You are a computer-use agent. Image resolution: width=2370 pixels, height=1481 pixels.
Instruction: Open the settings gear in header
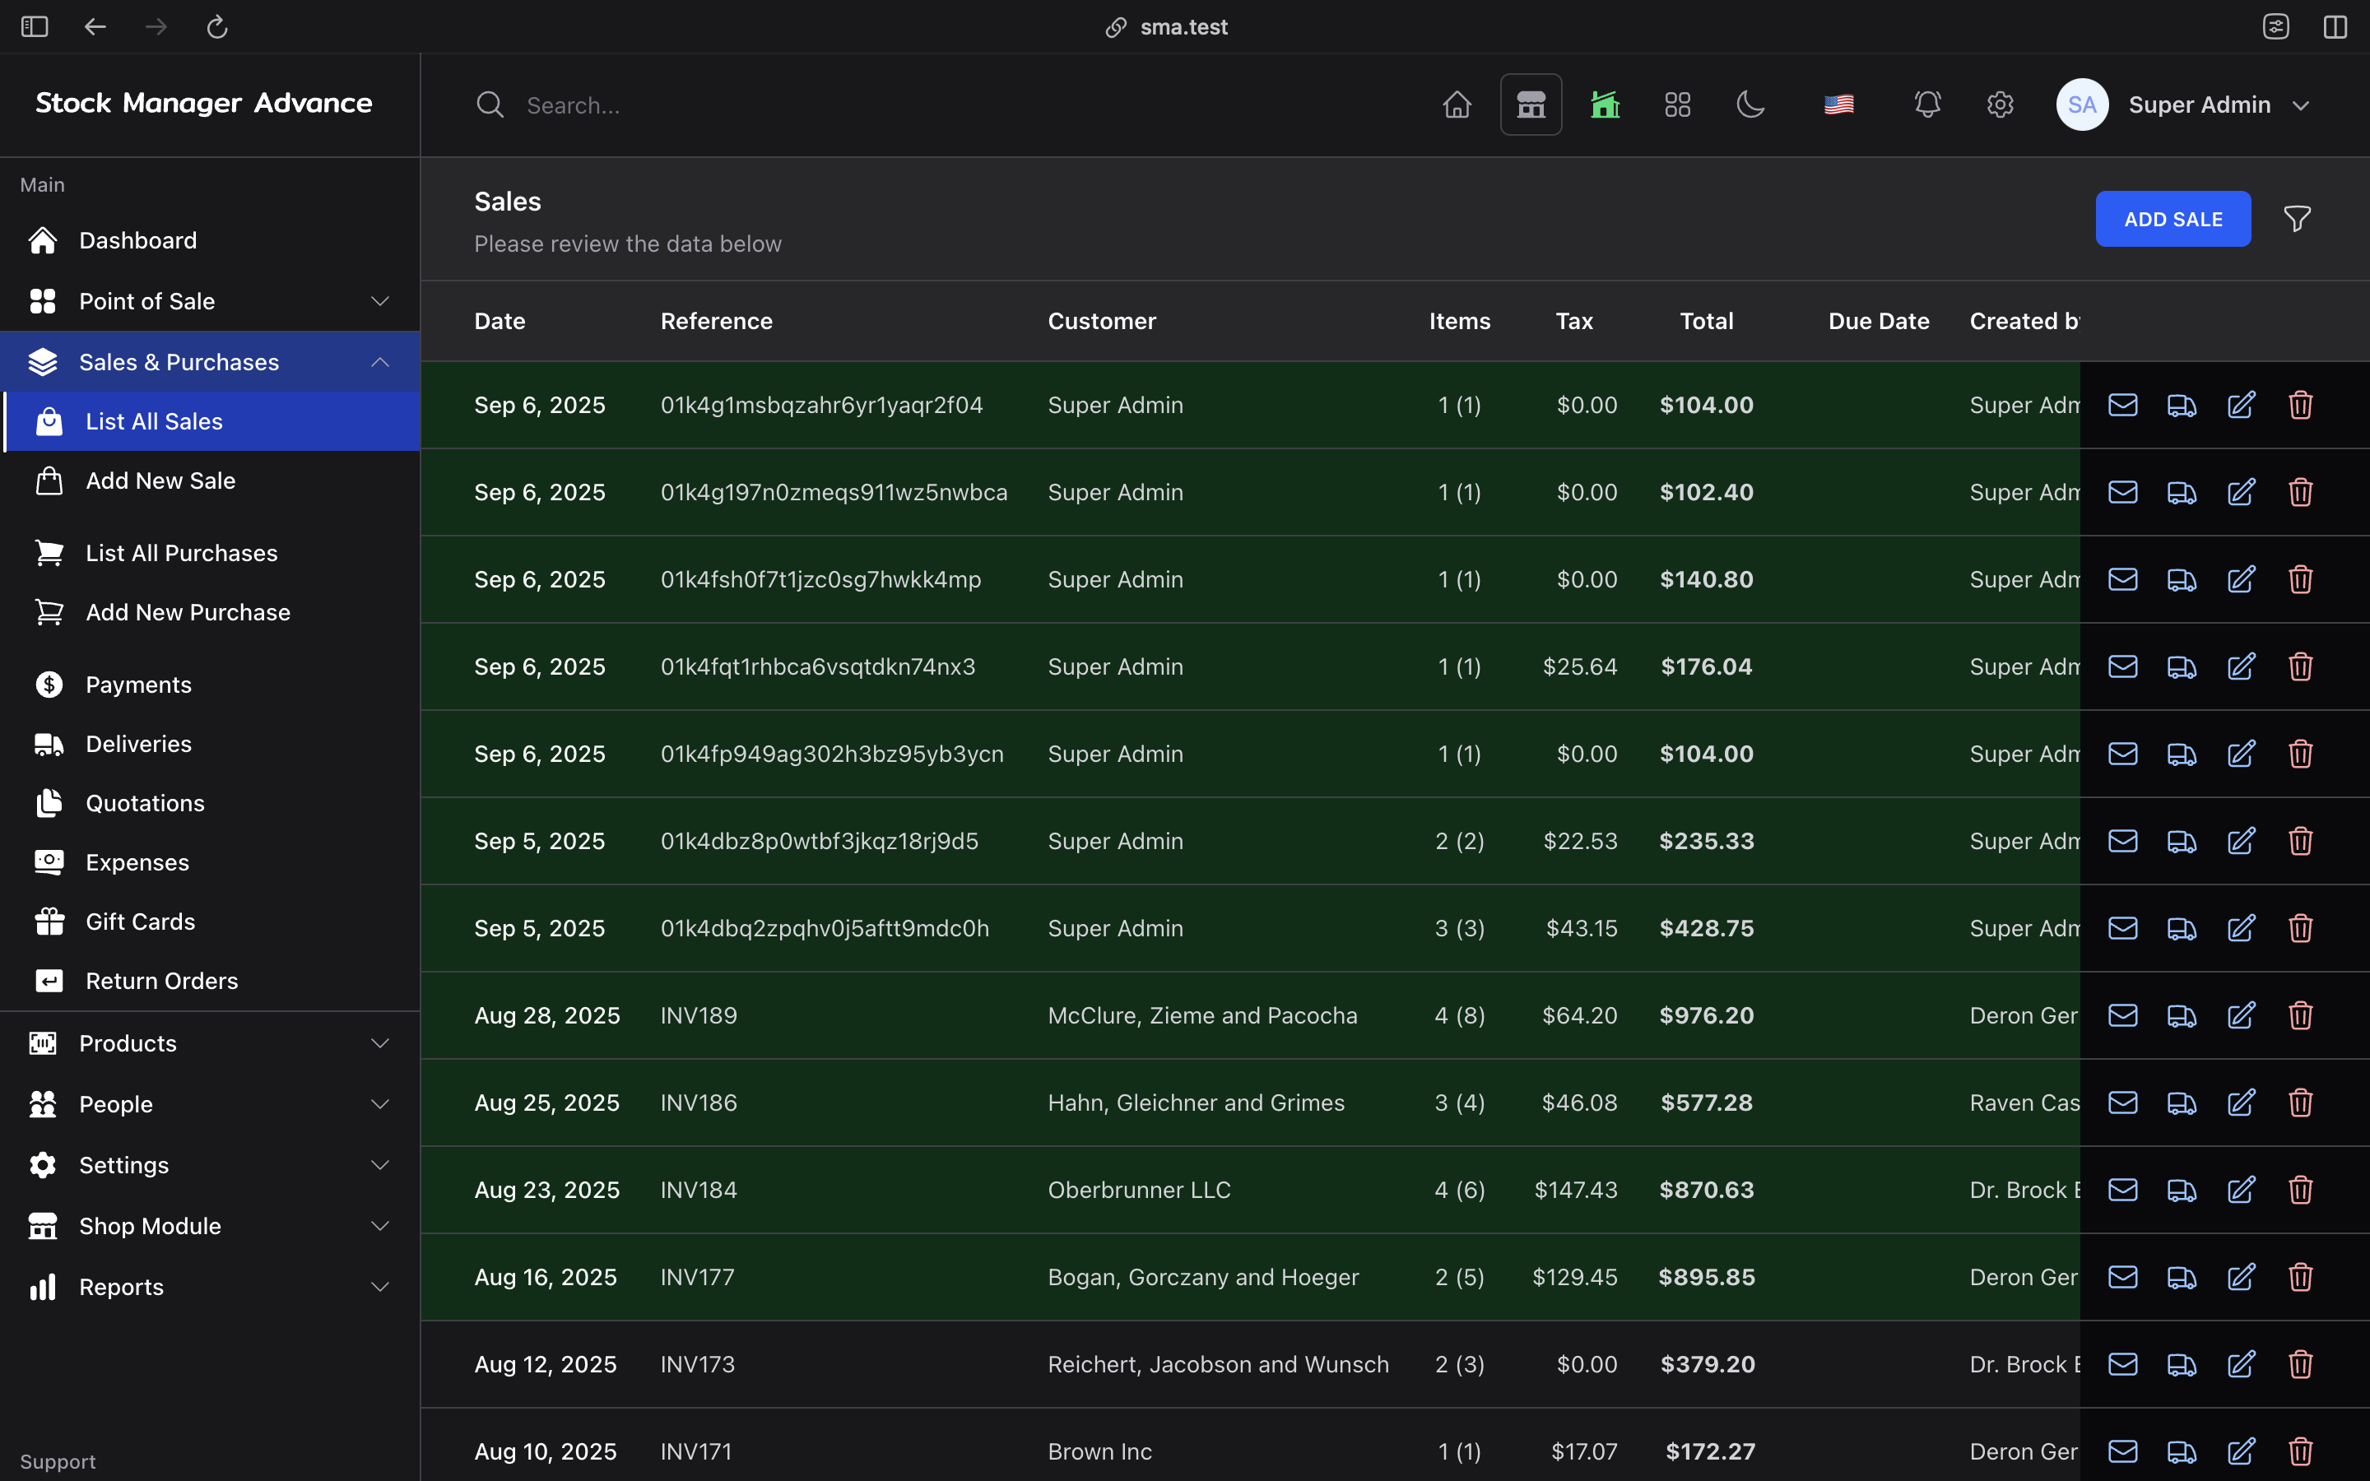2000,104
